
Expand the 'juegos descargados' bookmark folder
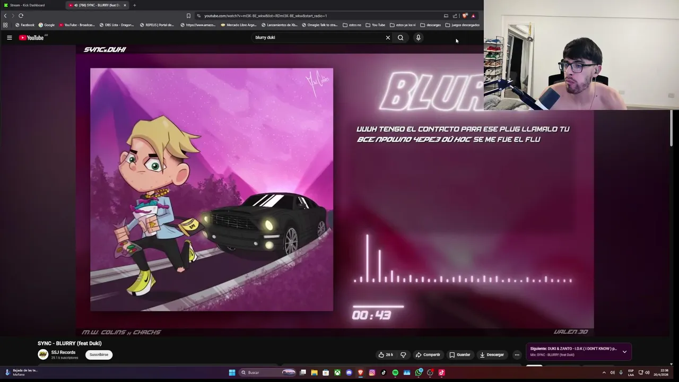click(463, 25)
